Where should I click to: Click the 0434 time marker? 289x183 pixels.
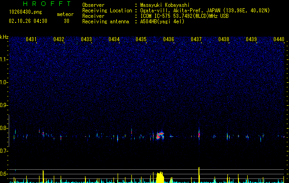[114, 39]
